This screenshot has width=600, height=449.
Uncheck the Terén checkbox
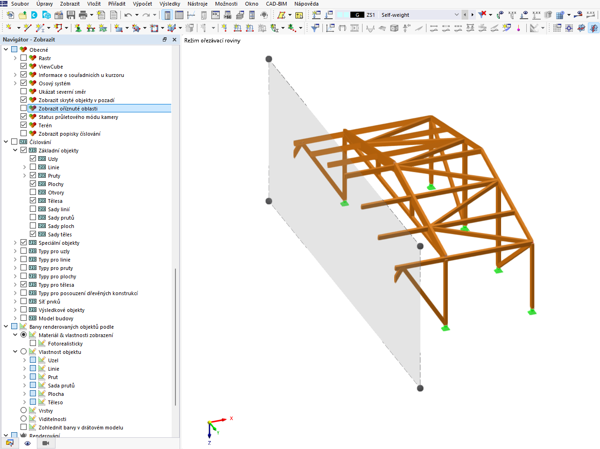click(x=23, y=125)
